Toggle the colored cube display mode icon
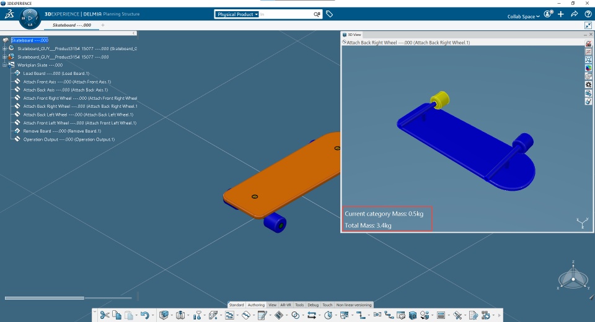The height and width of the screenshot is (322, 595). pyautogui.click(x=588, y=68)
